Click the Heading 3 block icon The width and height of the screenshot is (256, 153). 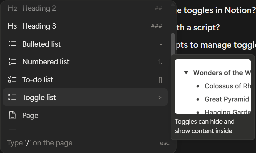[x=12, y=26]
